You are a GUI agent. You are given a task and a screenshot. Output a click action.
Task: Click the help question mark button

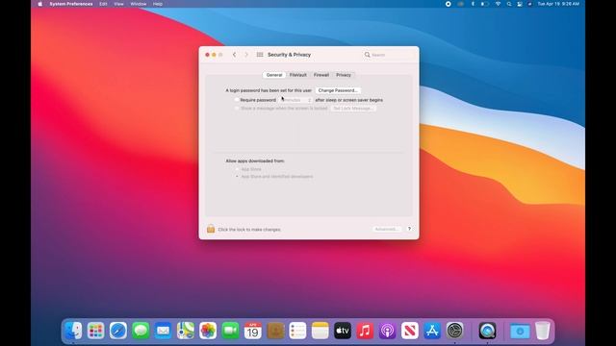click(409, 229)
